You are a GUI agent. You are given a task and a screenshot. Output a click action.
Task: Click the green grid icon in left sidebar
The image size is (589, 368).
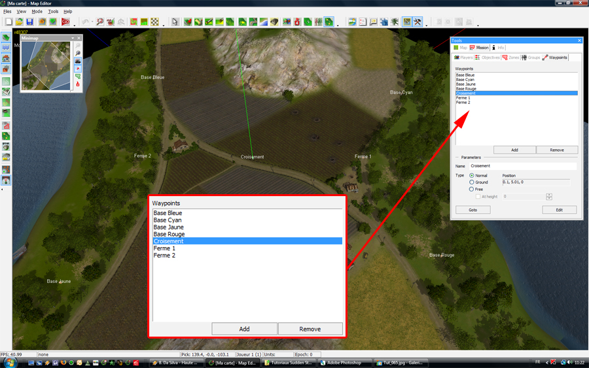tap(6, 81)
